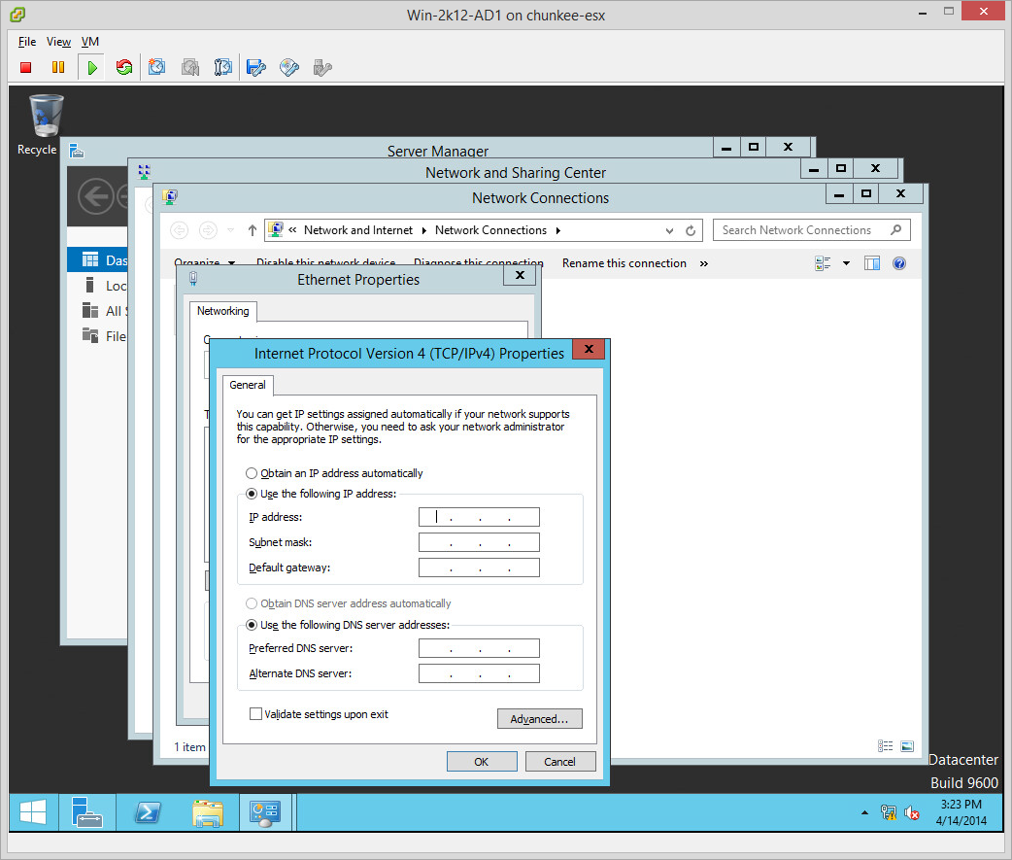Viewport: 1012px width, 860px height.
Task: Select Obtain an IP address automatically
Action: pos(253,473)
